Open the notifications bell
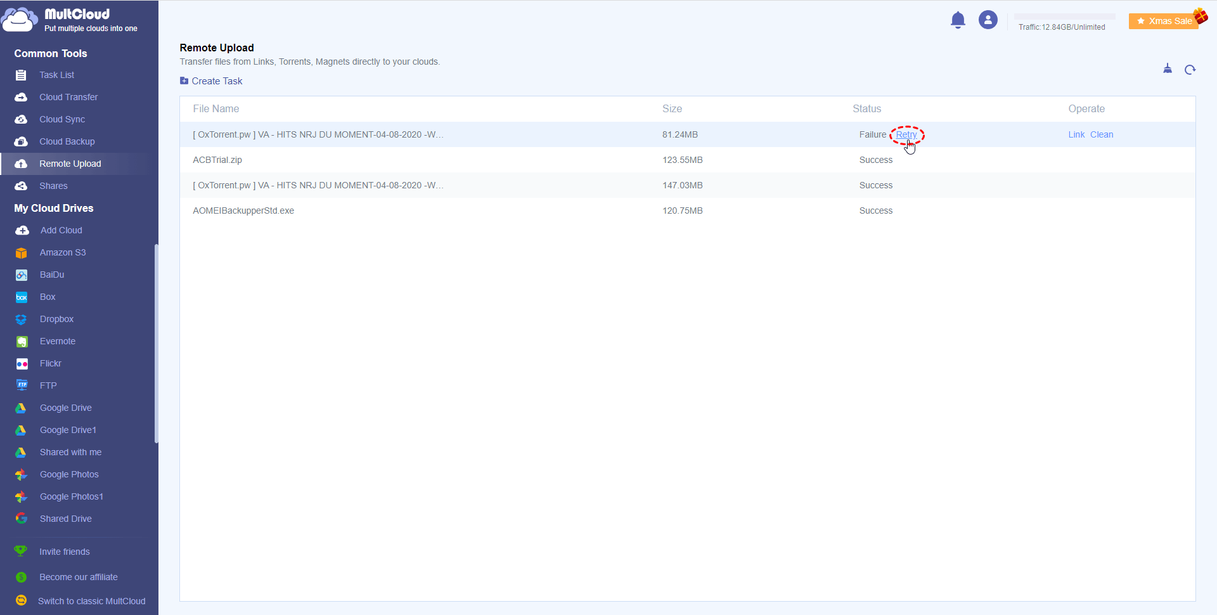The image size is (1217, 615). pyautogui.click(x=958, y=20)
